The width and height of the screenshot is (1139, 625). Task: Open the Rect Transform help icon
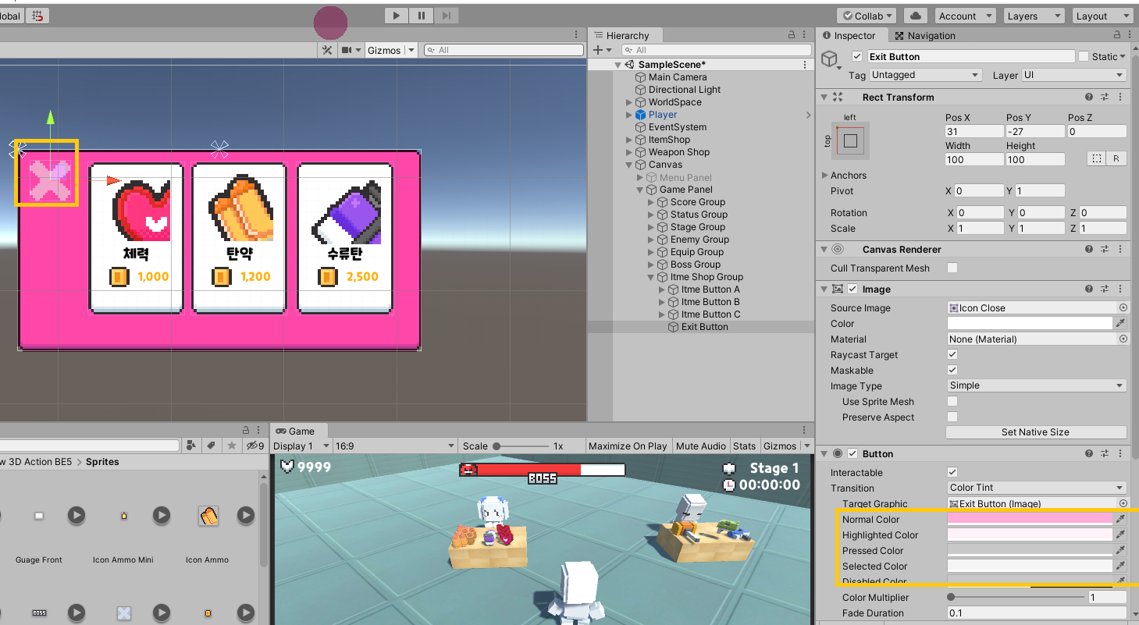click(1088, 97)
